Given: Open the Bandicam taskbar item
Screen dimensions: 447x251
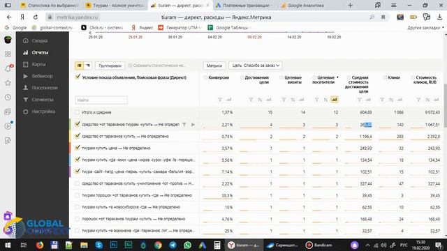Looking at the screenshot, I should click(319, 245).
